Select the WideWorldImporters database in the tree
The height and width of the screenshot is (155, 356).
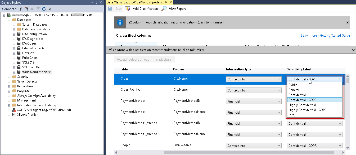tap(37, 72)
